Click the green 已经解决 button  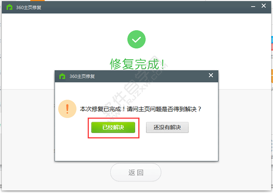pyautogui.click(x=113, y=127)
